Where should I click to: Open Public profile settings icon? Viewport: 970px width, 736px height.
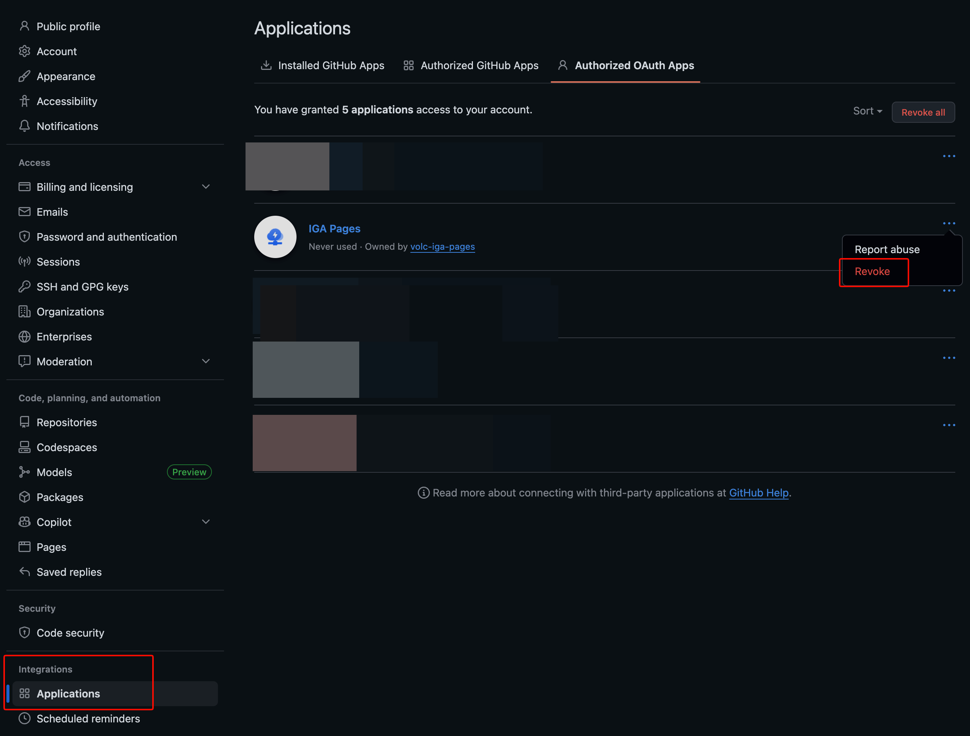(x=25, y=26)
